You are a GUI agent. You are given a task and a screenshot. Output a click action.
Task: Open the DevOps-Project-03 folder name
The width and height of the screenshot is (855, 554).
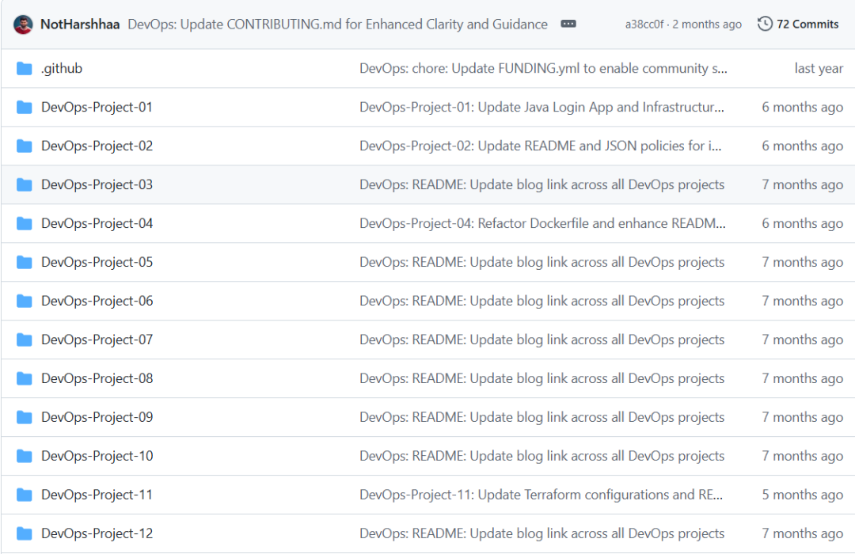tap(97, 185)
